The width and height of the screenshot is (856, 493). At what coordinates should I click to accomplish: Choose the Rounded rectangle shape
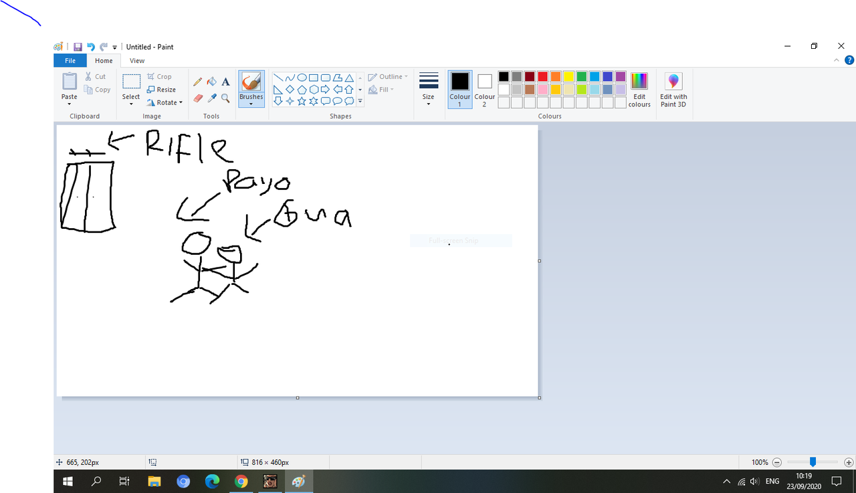[x=325, y=78]
